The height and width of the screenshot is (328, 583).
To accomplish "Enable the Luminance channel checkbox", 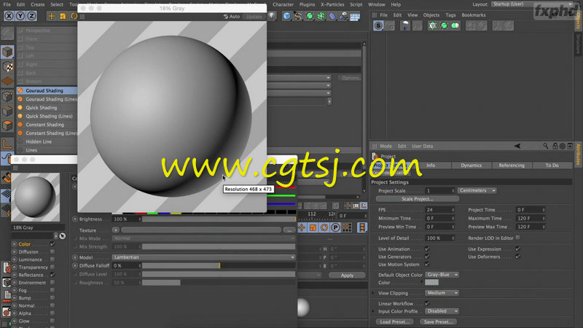I will pos(52,259).
